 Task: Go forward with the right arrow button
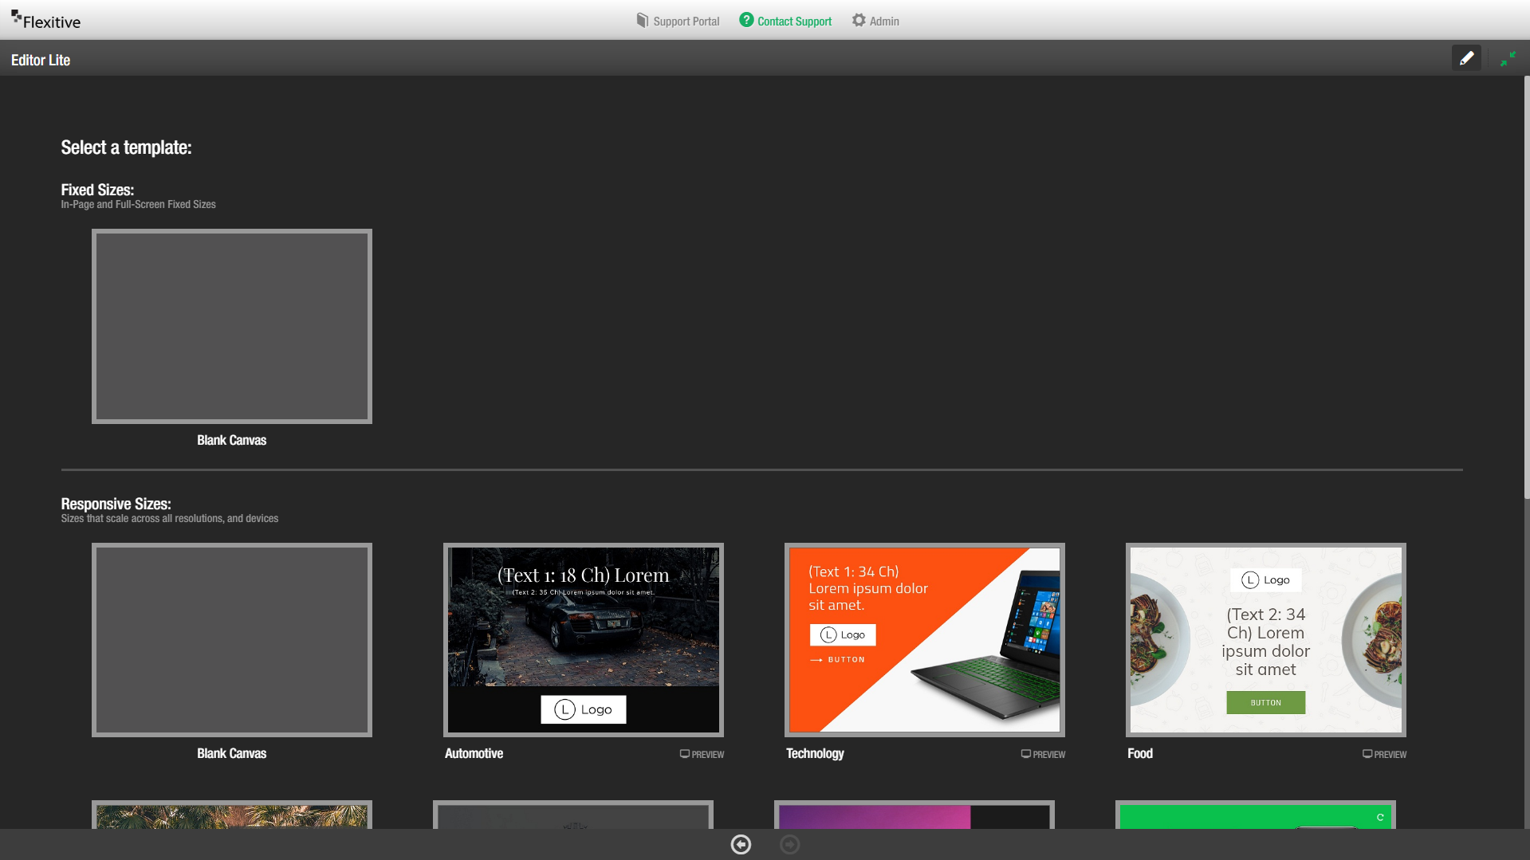tap(789, 845)
